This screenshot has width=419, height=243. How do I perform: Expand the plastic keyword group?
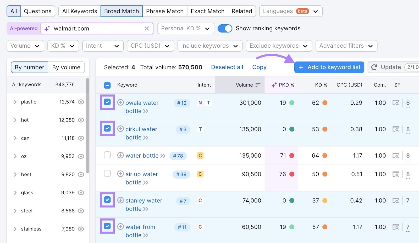tap(15, 102)
